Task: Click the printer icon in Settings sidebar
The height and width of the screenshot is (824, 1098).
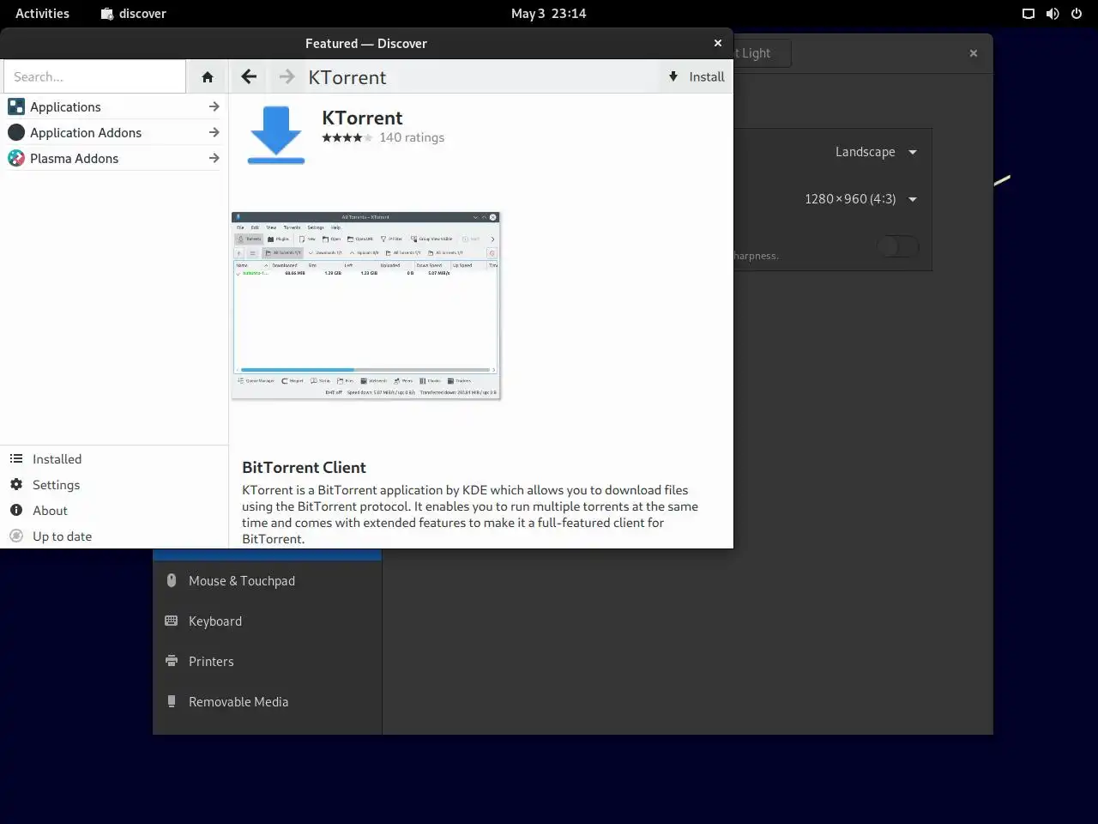Action: pyautogui.click(x=172, y=661)
